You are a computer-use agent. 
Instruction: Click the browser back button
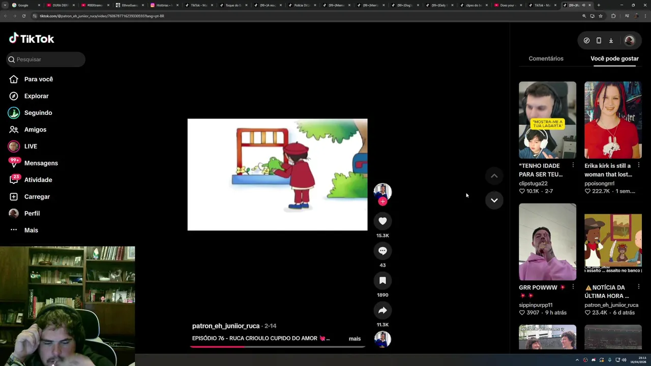5,16
